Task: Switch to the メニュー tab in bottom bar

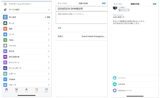Action: 46,90
